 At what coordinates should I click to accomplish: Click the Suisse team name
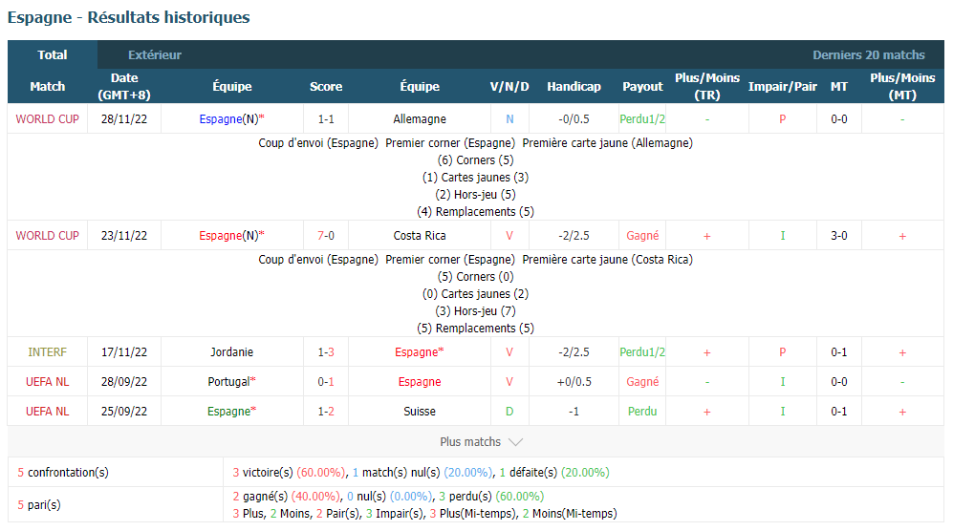[x=420, y=412]
